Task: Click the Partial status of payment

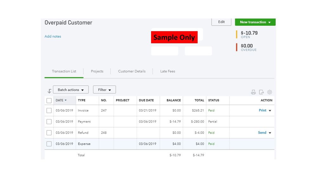Action: (213, 122)
